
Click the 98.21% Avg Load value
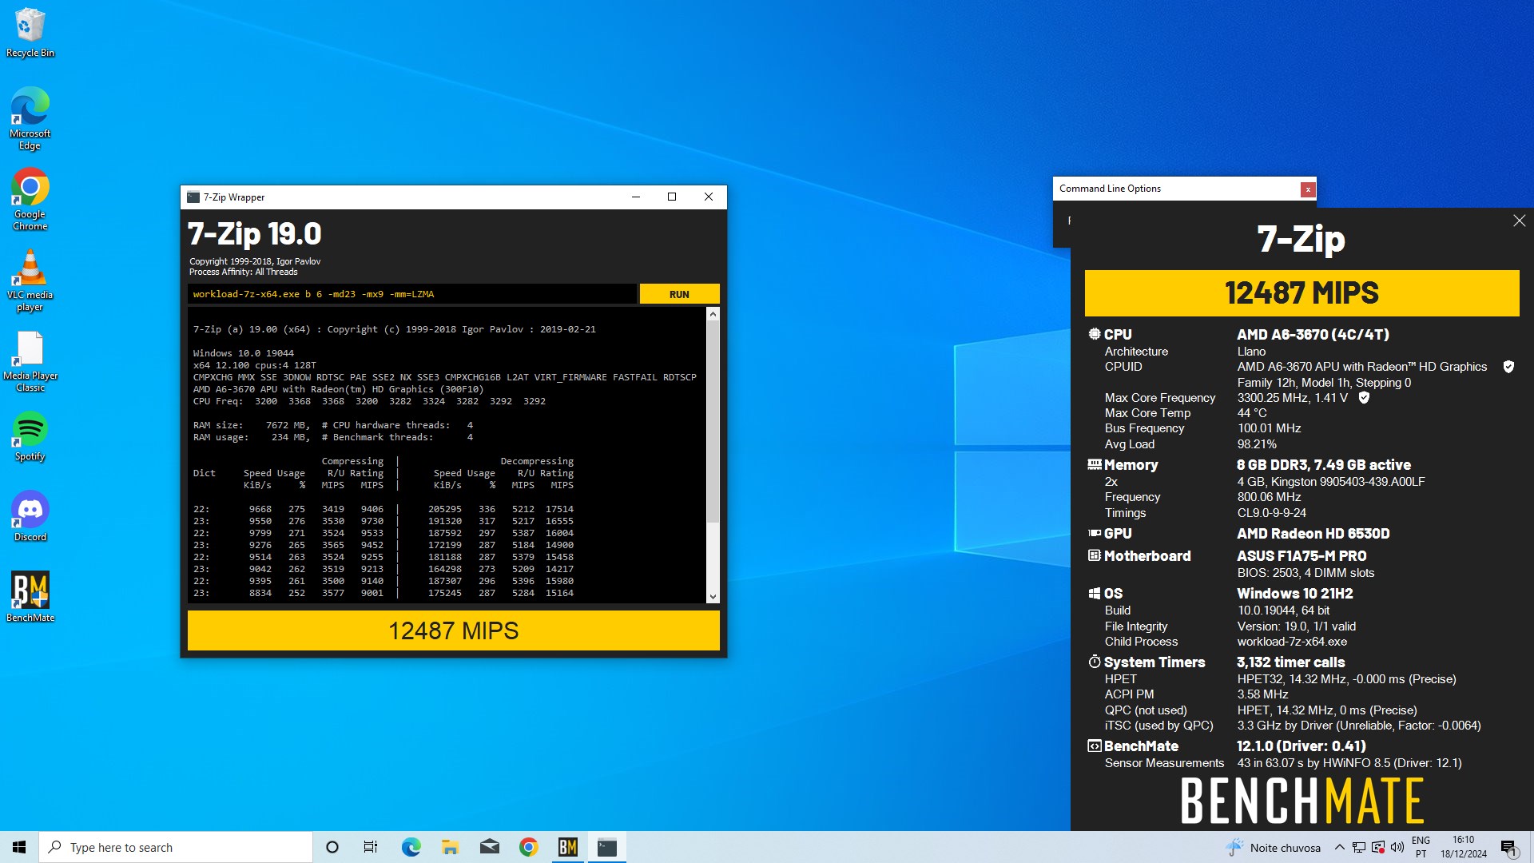coord(1257,443)
